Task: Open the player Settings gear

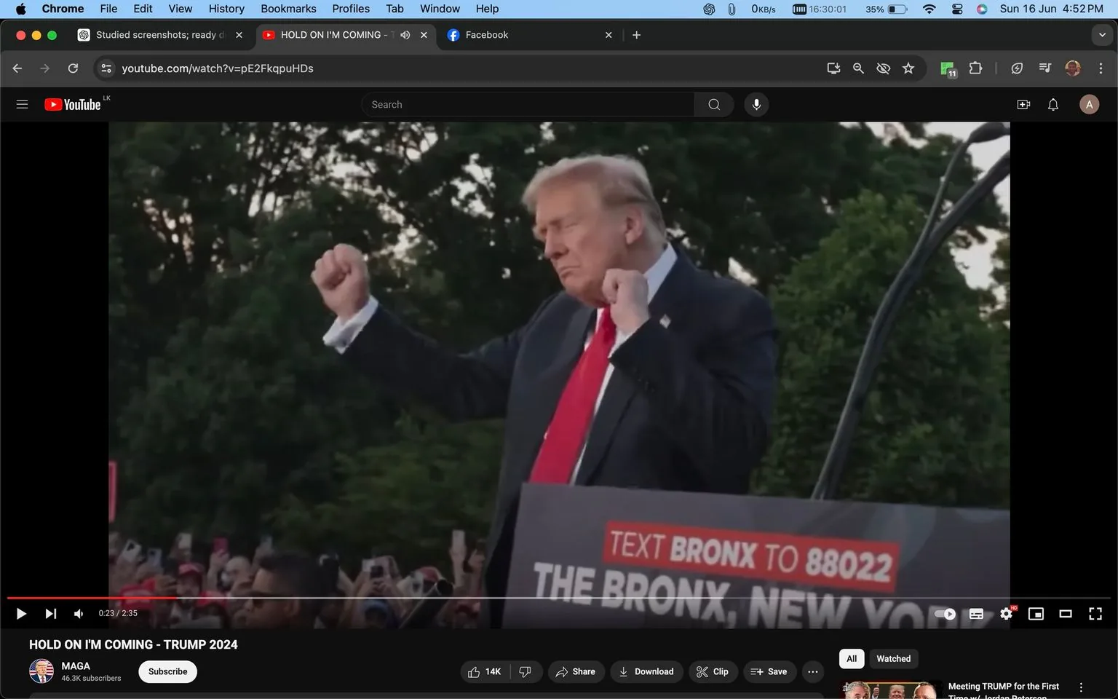Action: click(1006, 614)
